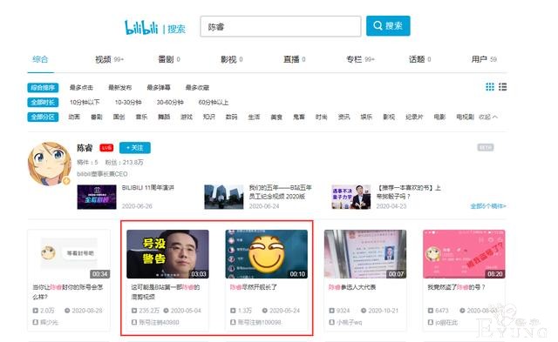Filter by 资讯 category
The width and height of the screenshot is (558, 342).
point(344,117)
